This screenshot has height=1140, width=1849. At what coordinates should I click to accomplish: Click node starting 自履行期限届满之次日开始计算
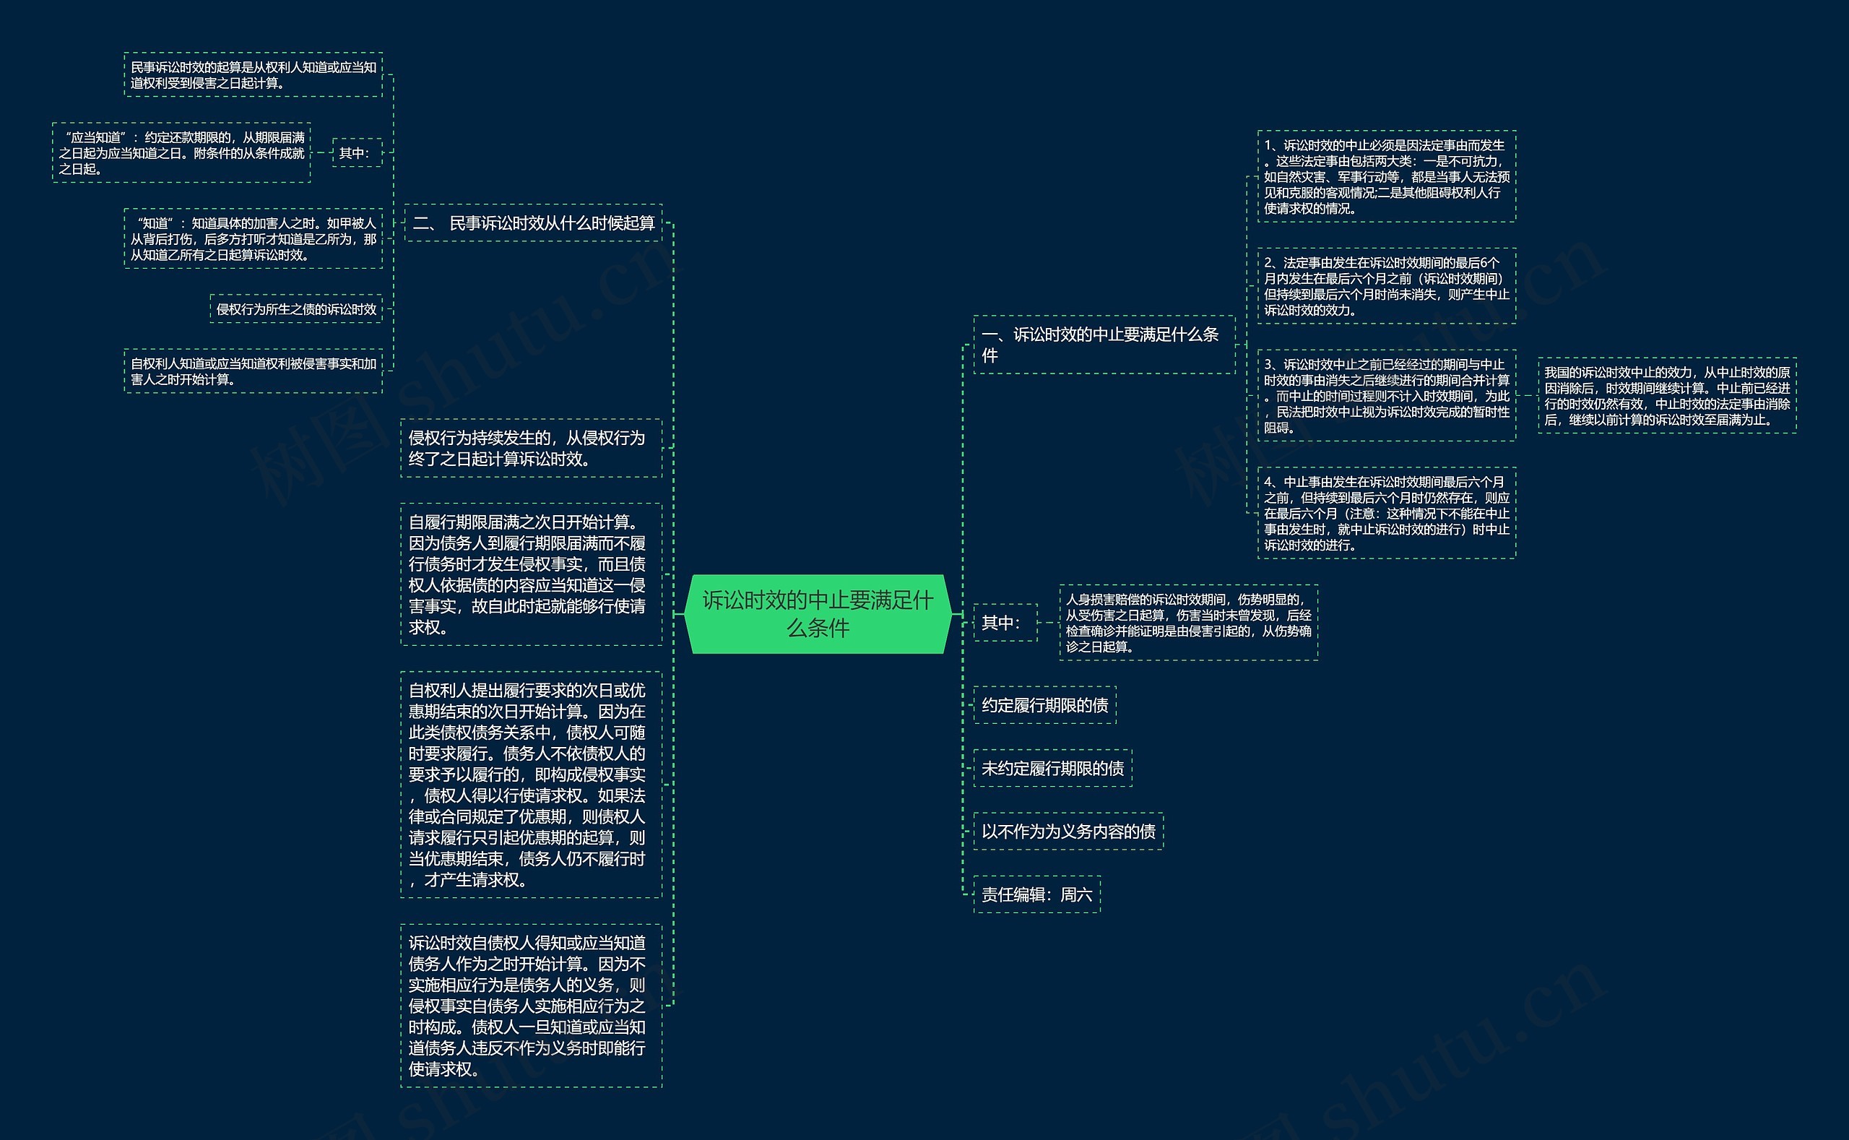(x=532, y=574)
